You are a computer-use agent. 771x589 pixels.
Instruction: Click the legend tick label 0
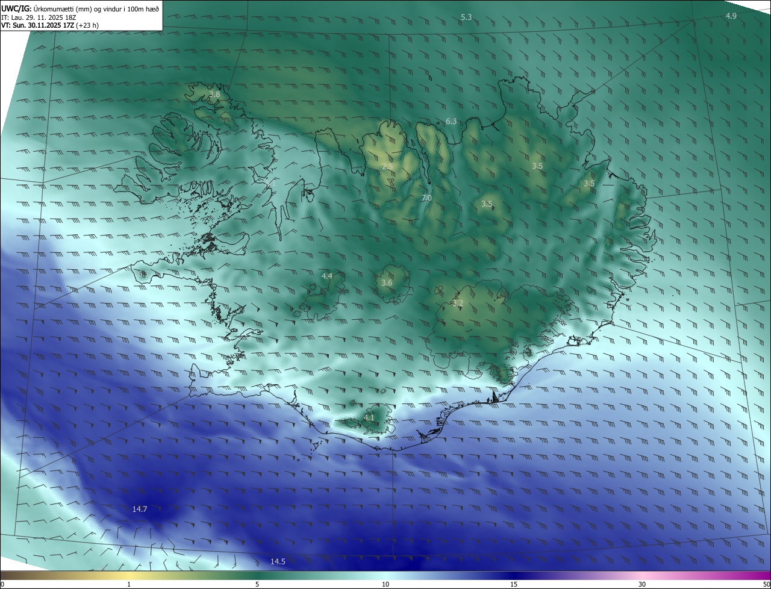point(2,585)
